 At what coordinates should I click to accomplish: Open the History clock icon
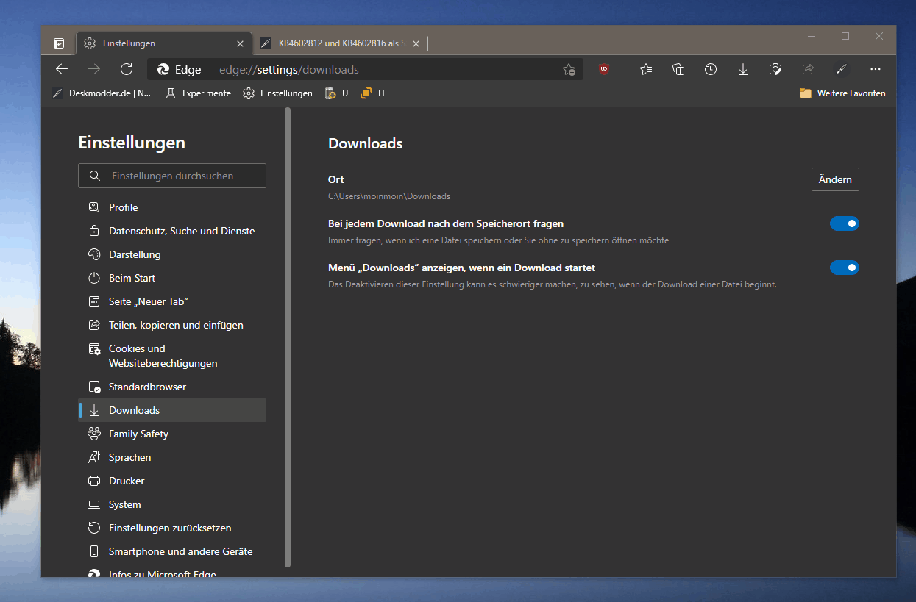click(711, 69)
